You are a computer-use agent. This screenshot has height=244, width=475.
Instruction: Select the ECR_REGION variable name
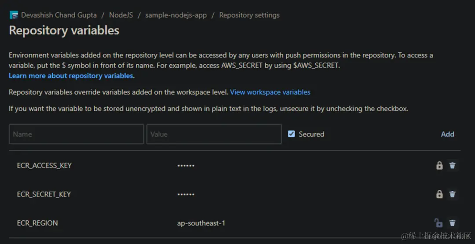37,223
